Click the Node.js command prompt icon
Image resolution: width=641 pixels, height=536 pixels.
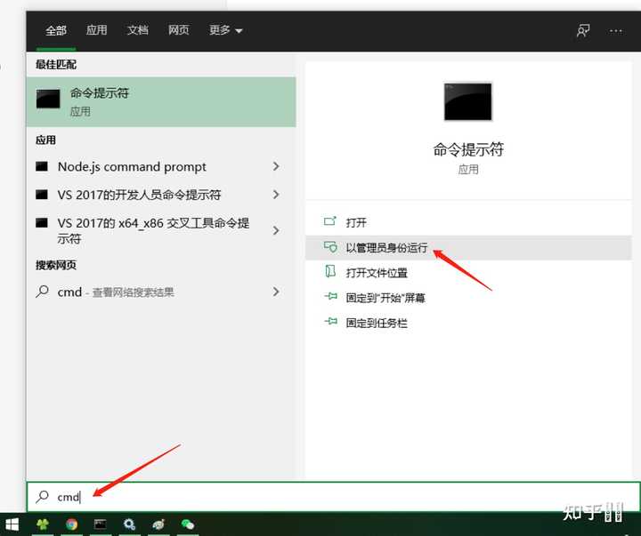click(x=42, y=166)
